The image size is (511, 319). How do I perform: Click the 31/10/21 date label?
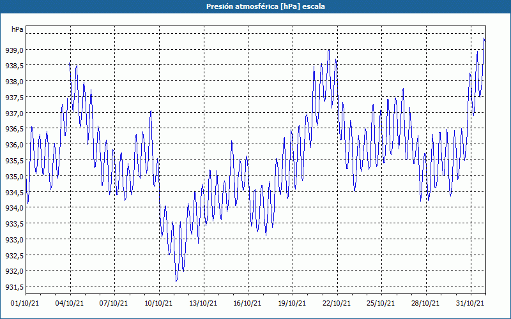[x=470, y=303]
